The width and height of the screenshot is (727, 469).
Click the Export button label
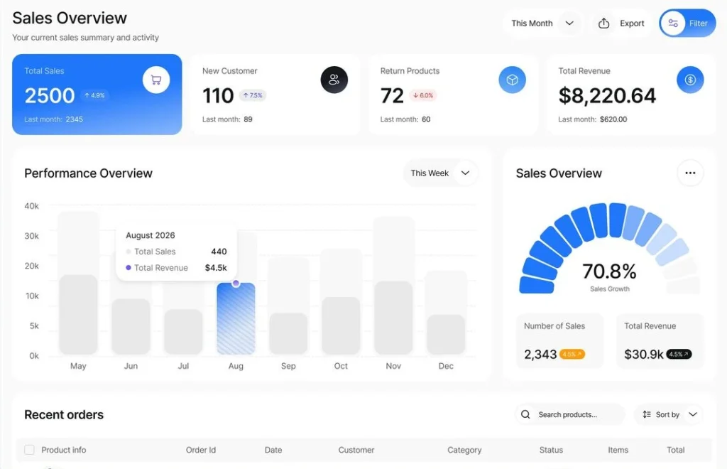pyautogui.click(x=632, y=23)
